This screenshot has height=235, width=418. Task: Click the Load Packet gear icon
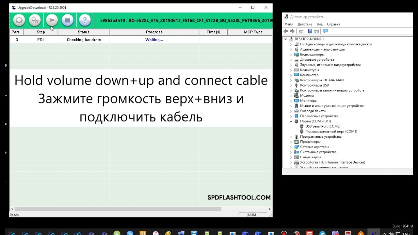point(19,21)
